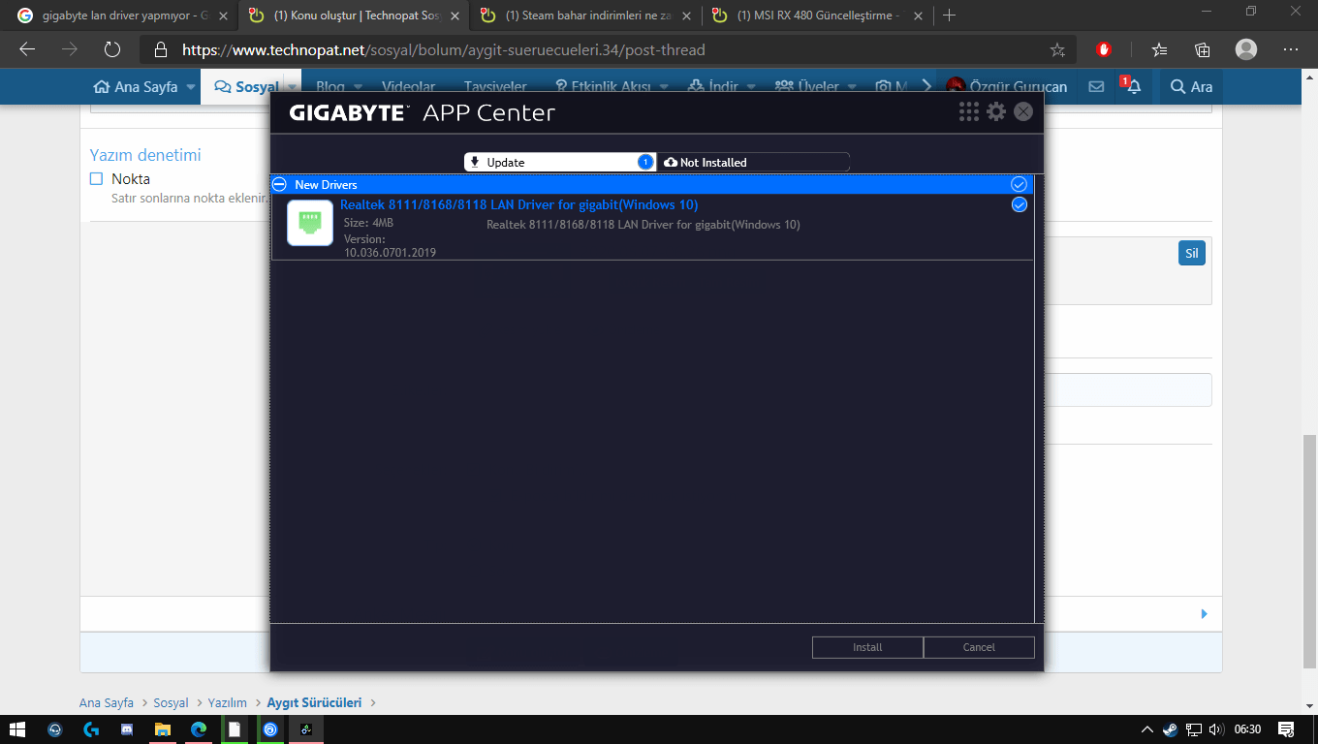The image size is (1318, 744).
Task: Click the Realtek LAN driver network icon
Action: click(310, 223)
